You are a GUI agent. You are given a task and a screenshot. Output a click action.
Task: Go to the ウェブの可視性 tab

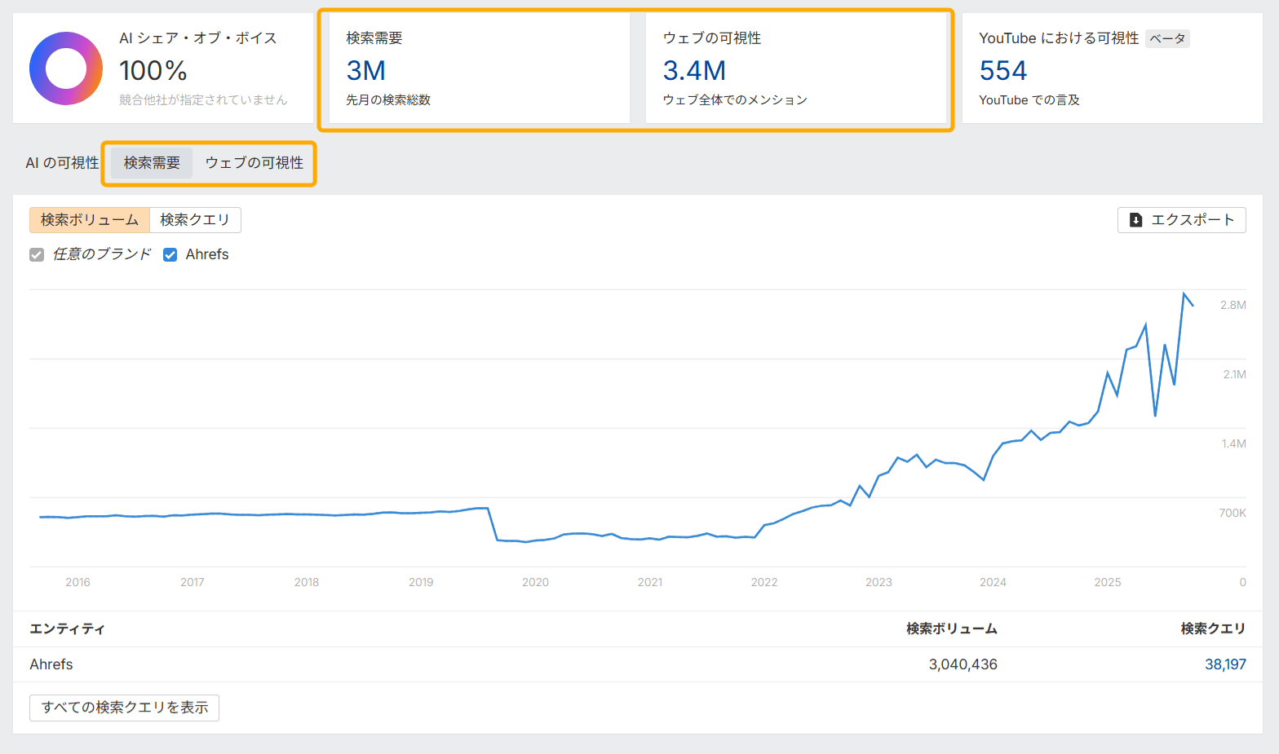coord(254,163)
